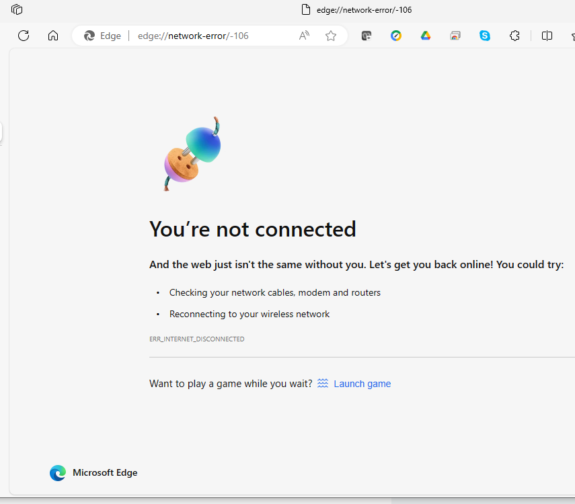Click the ERR_INTERNET_DISCONNECTED error code
The height and width of the screenshot is (504, 575).
coord(196,339)
